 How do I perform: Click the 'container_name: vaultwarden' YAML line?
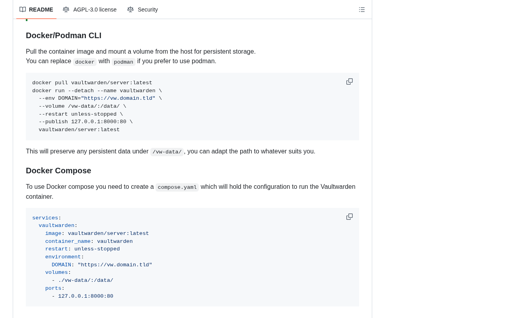89,242
